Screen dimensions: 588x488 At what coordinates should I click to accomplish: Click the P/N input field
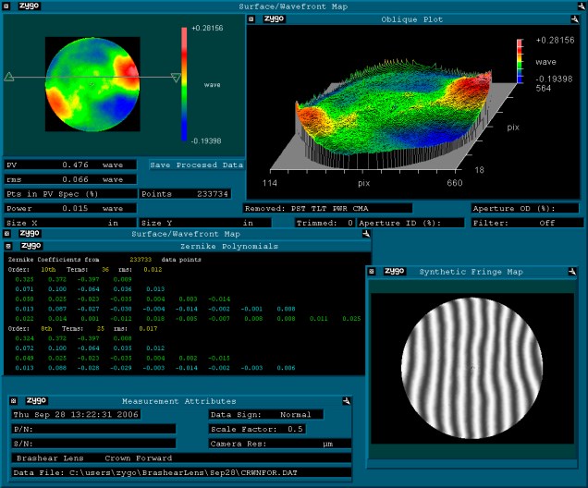pos(91,429)
